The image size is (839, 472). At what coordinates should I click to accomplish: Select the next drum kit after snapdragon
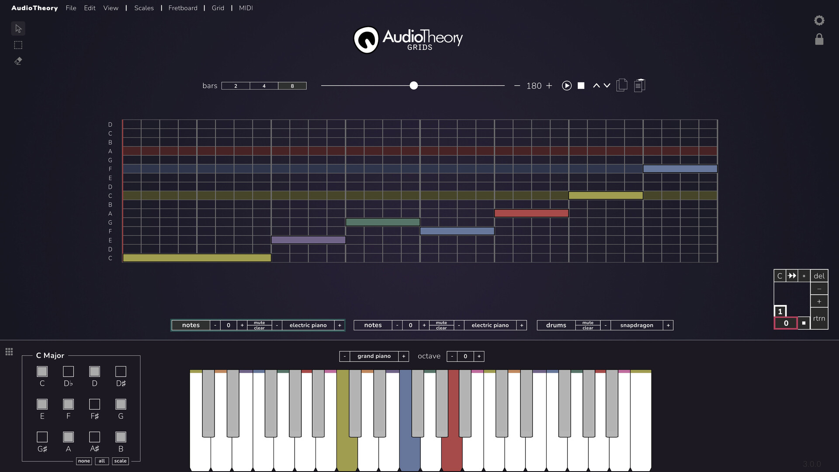[668, 325]
